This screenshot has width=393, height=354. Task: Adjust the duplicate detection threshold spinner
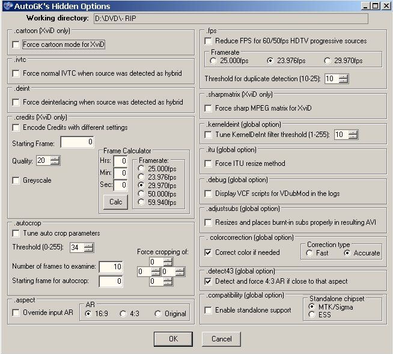click(x=343, y=79)
